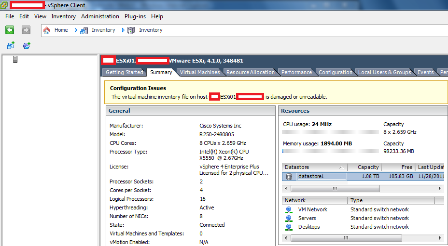
Task: Open the Administration menu
Action: point(100,16)
